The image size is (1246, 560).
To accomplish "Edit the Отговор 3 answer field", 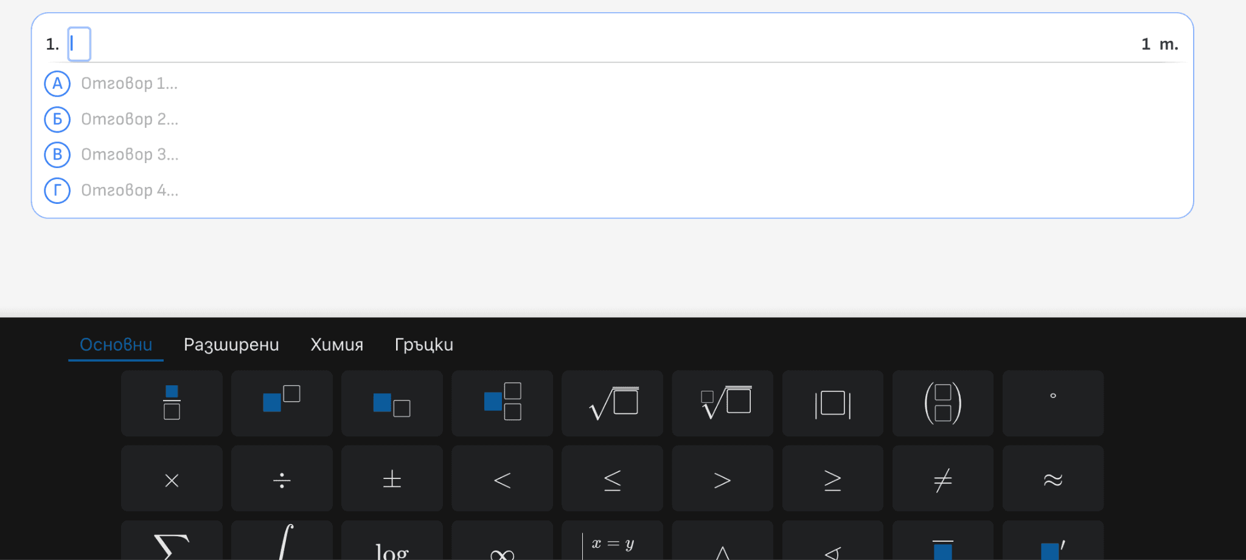I will [130, 155].
